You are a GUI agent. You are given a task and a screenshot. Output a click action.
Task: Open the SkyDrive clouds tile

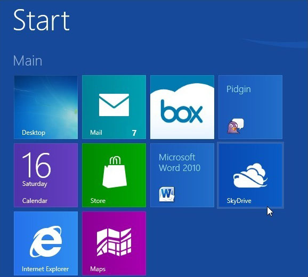pyautogui.click(x=250, y=175)
